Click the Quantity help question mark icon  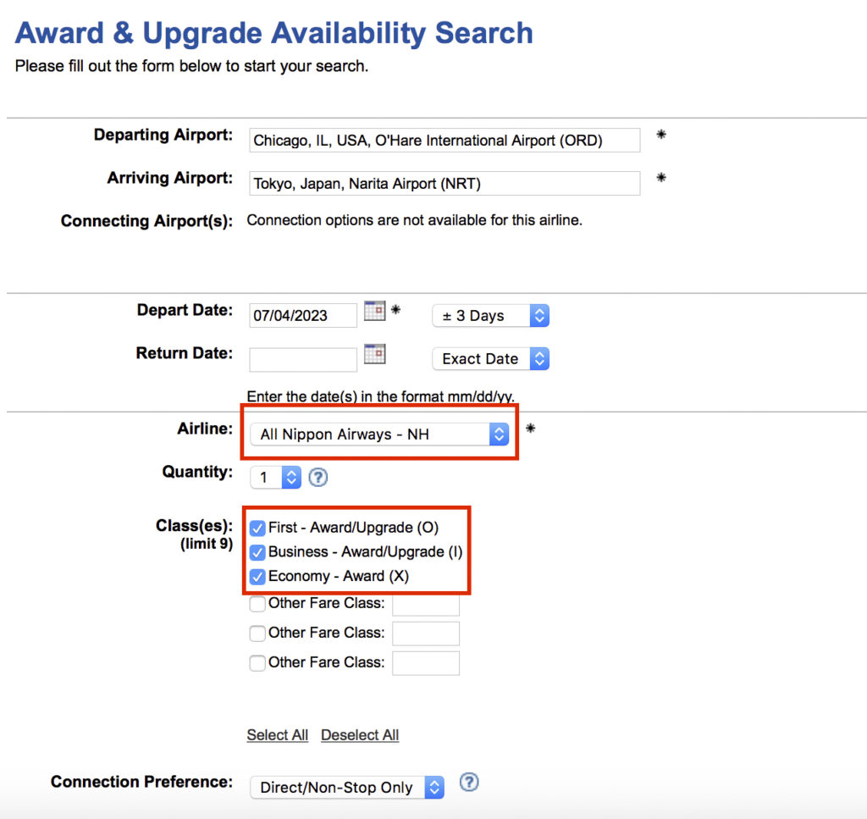click(318, 478)
